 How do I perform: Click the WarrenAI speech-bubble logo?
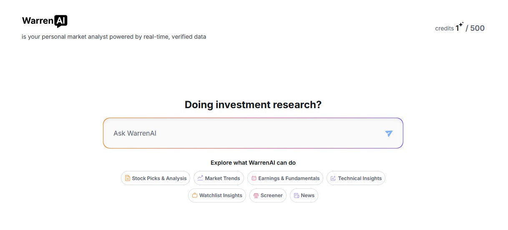tap(61, 21)
